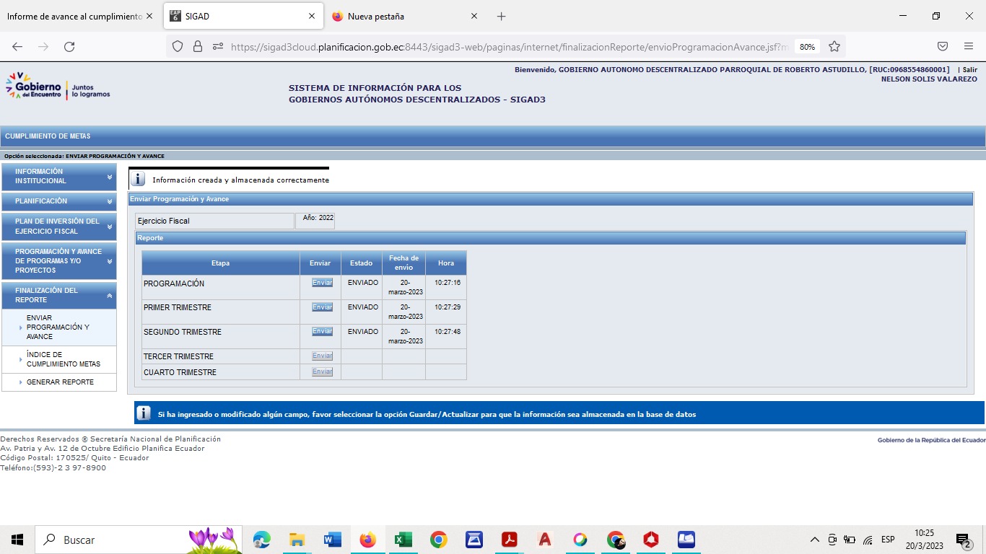Reload the page with the refresh icon
This screenshot has width=986, height=554.
click(x=69, y=46)
